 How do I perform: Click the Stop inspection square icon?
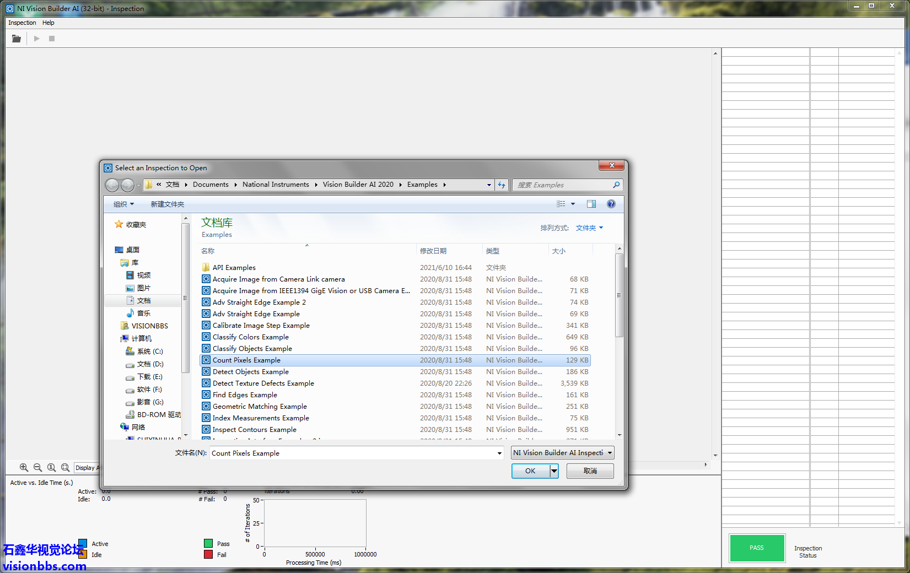(x=52, y=39)
